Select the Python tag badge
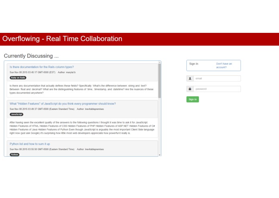279x198 pixels. [14, 155]
